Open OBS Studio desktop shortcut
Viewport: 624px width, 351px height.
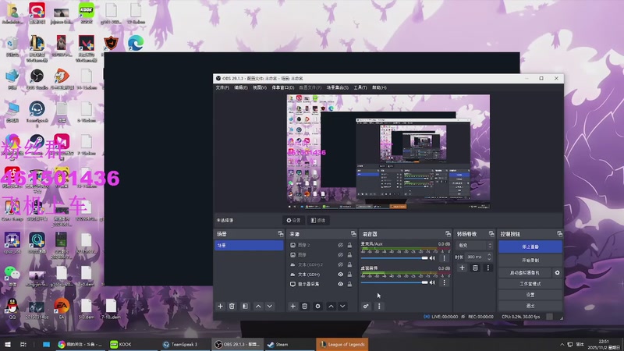(x=37, y=79)
